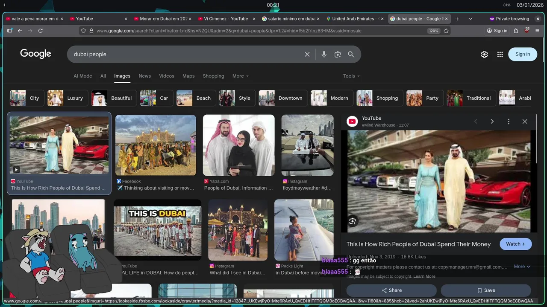Click the YouTube channel icon in preview header
This screenshot has width=547, height=307.
click(x=352, y=122)
